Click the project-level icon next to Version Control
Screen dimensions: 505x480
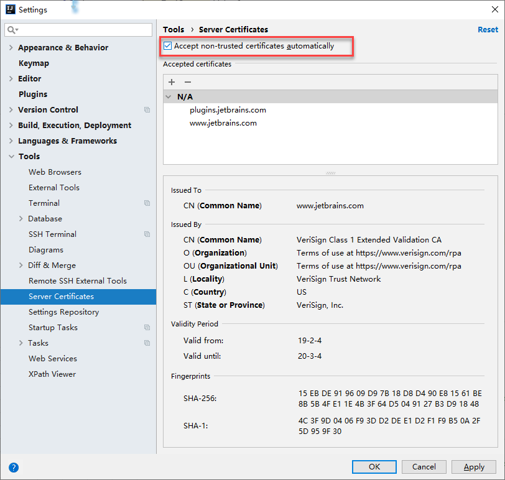147,110
